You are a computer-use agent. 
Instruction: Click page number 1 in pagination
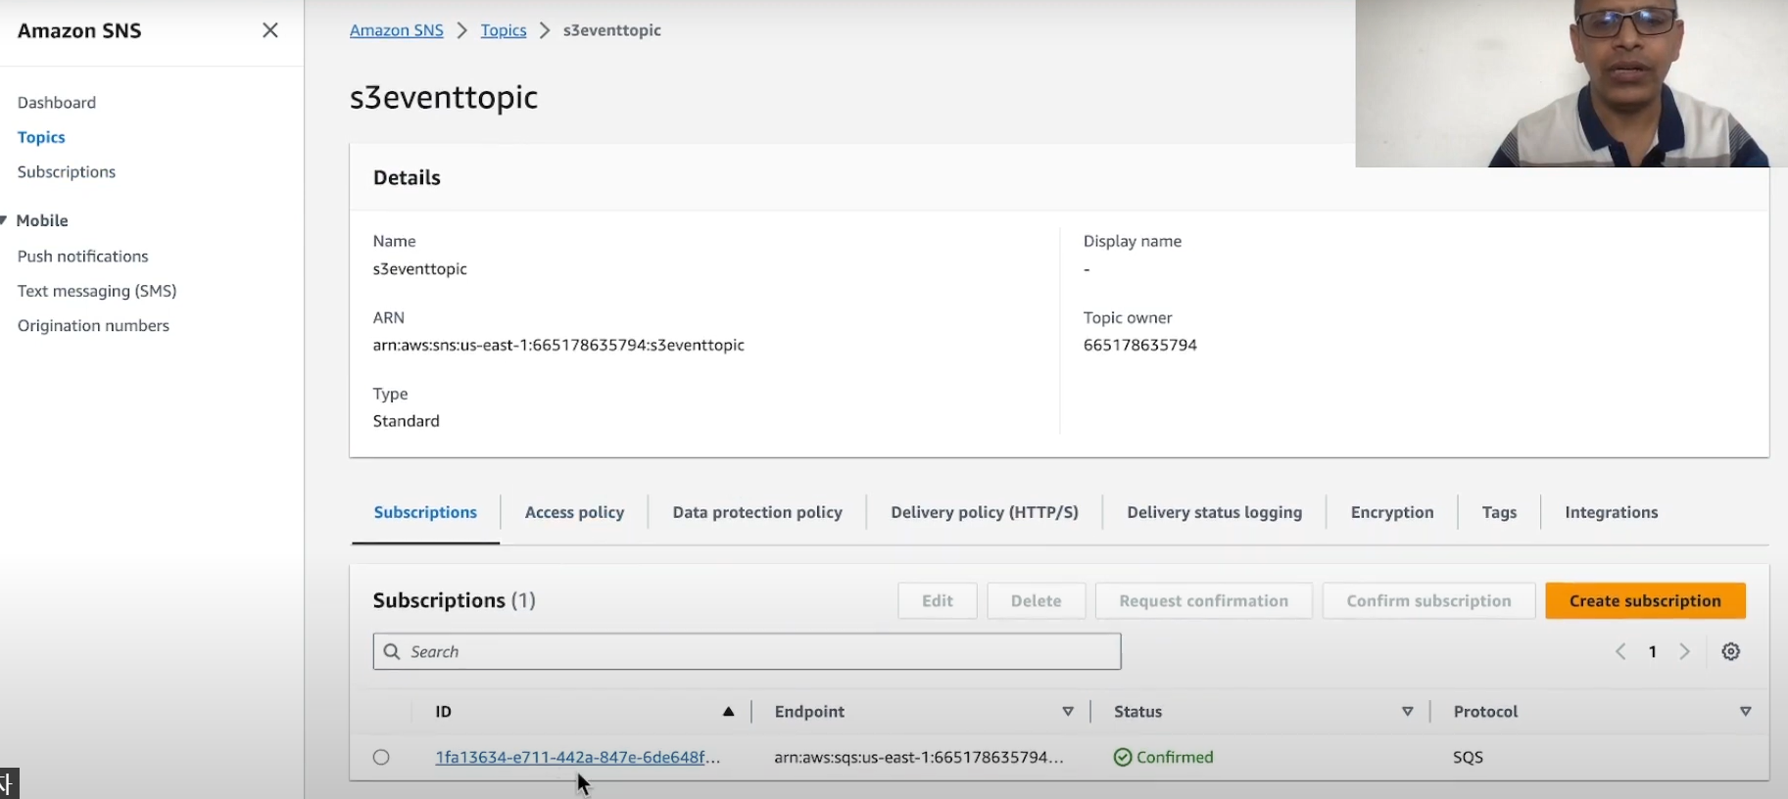[x=1653, y=652]
